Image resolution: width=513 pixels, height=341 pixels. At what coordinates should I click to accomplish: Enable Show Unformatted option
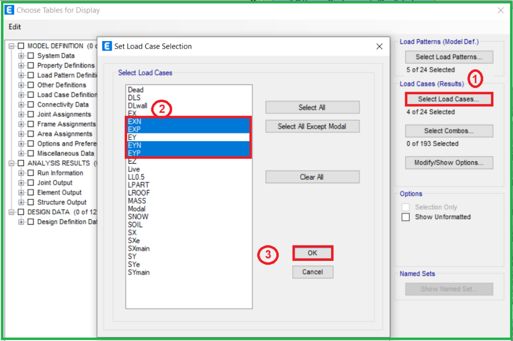[405, 217]
